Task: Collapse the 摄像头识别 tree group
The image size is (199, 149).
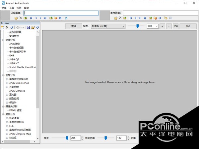Action: 3,106
